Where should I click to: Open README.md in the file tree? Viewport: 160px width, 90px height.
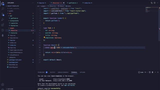(x=13, y=65)
